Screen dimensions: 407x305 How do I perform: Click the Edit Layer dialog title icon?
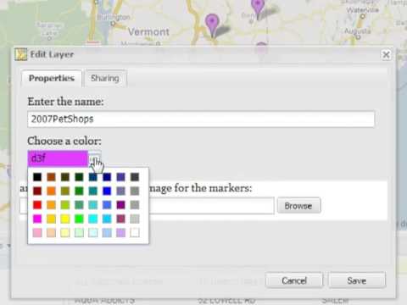[21, 54]
